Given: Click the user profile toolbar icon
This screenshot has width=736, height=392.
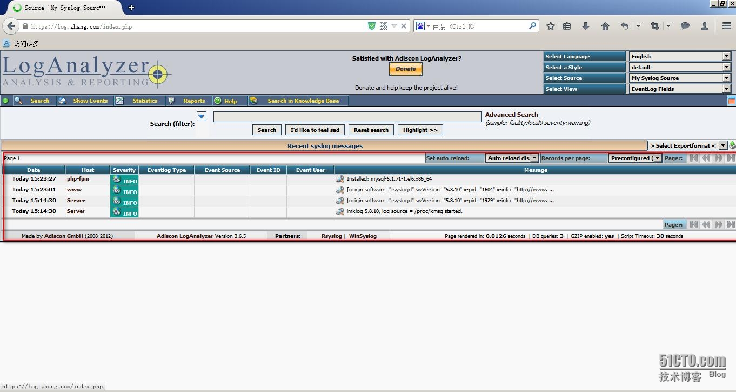Looking at the screenshot, I should point(705,26).
